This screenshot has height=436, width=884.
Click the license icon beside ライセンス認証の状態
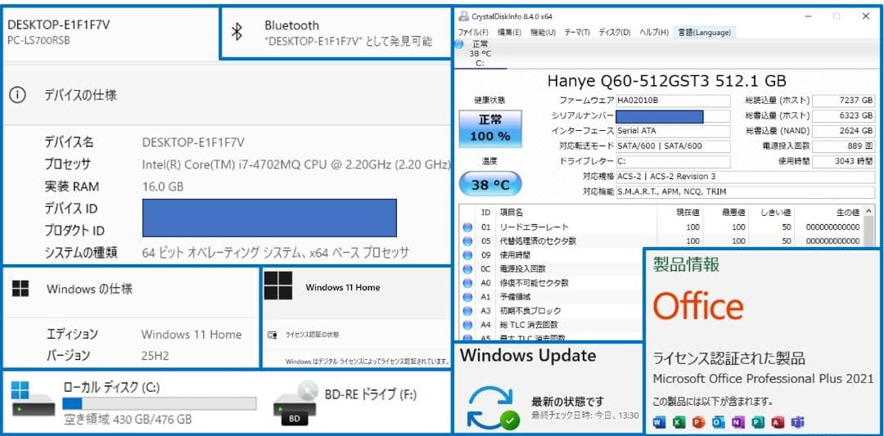tap(273, 335)
